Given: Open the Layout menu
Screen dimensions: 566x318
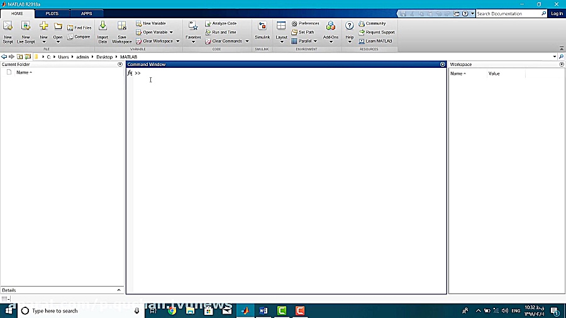Looking at the screenshot, I should coord(281,33).
